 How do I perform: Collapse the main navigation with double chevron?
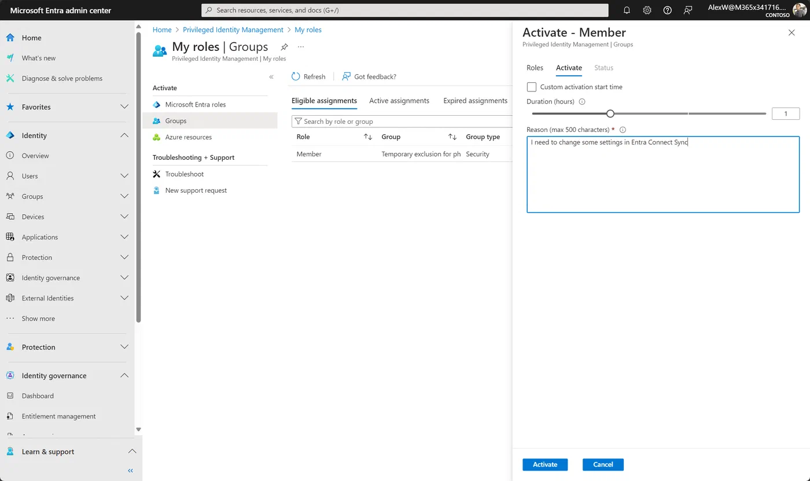point(130,471)
